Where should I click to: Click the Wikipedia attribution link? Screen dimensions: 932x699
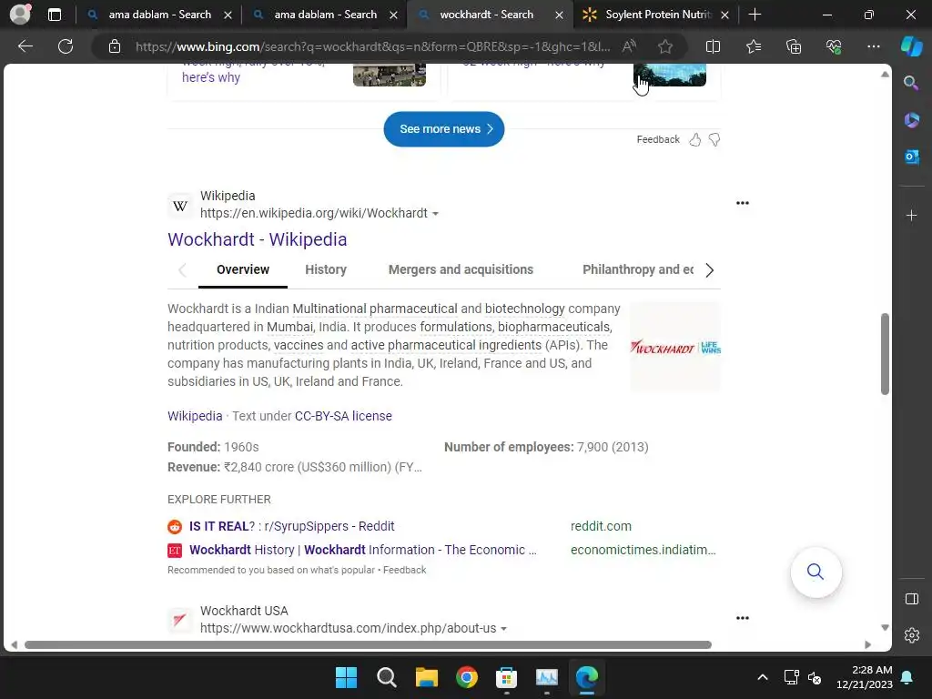point(195,416)
